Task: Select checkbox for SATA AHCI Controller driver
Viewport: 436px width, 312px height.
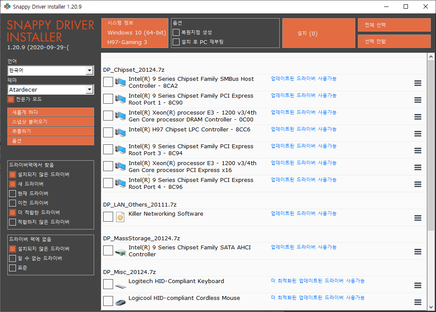Action: click(x=108, y=251)
